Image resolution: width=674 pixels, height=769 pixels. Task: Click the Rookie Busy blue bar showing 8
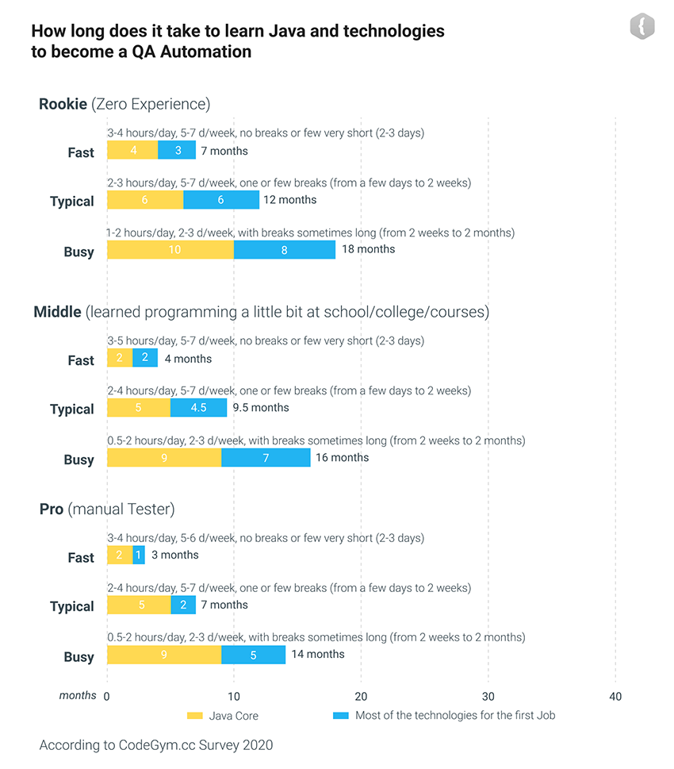click(285, 249)
